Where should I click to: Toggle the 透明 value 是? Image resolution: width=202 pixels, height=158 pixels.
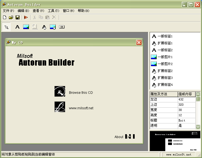point(186,126)
